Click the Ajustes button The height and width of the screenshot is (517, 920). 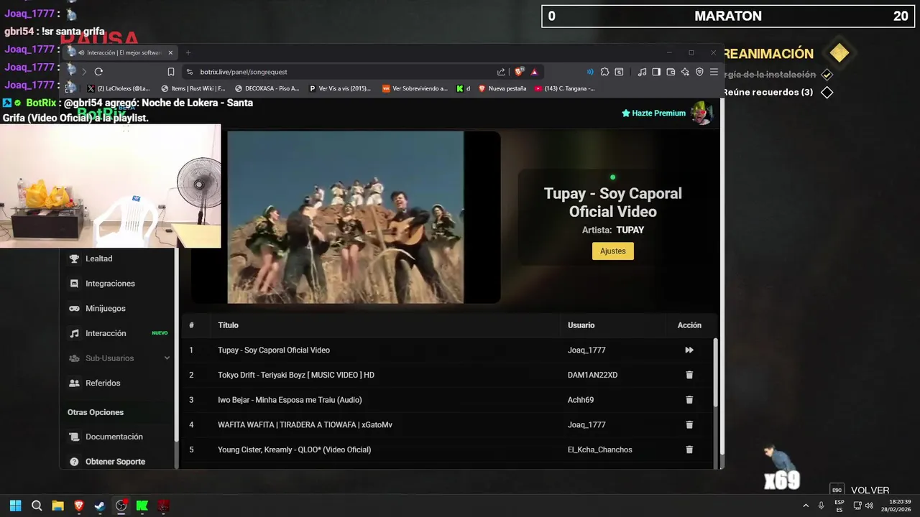point(613,251)
